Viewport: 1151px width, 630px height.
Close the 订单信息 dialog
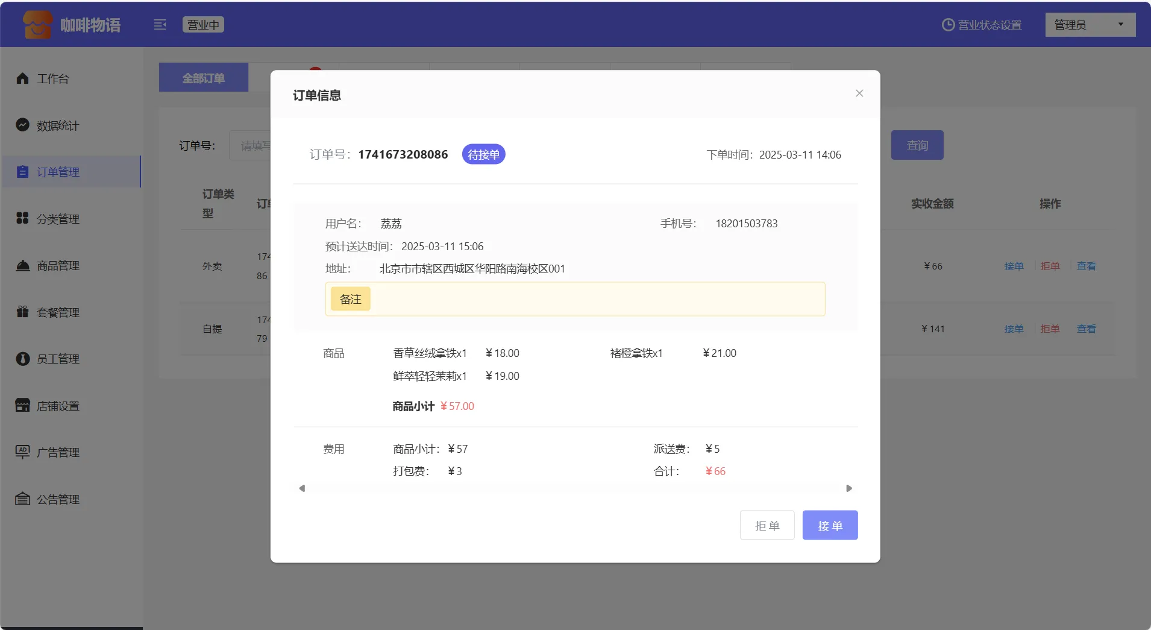(859, 93)
